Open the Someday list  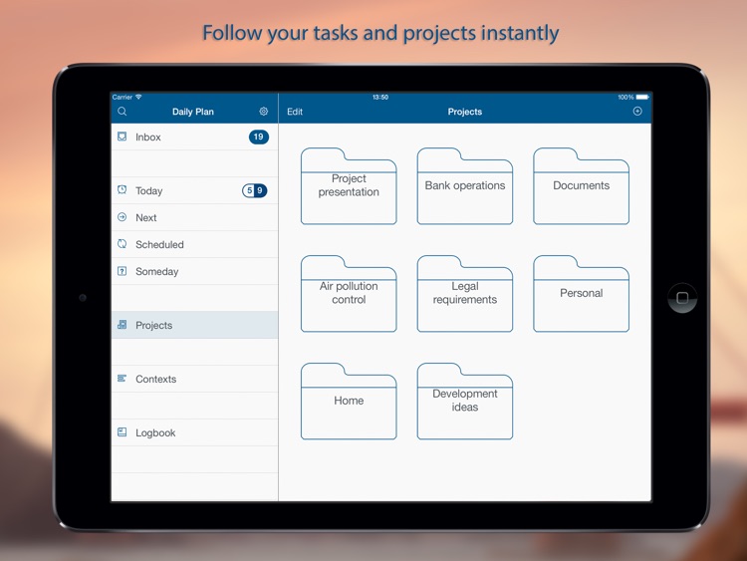click(194, 271)
